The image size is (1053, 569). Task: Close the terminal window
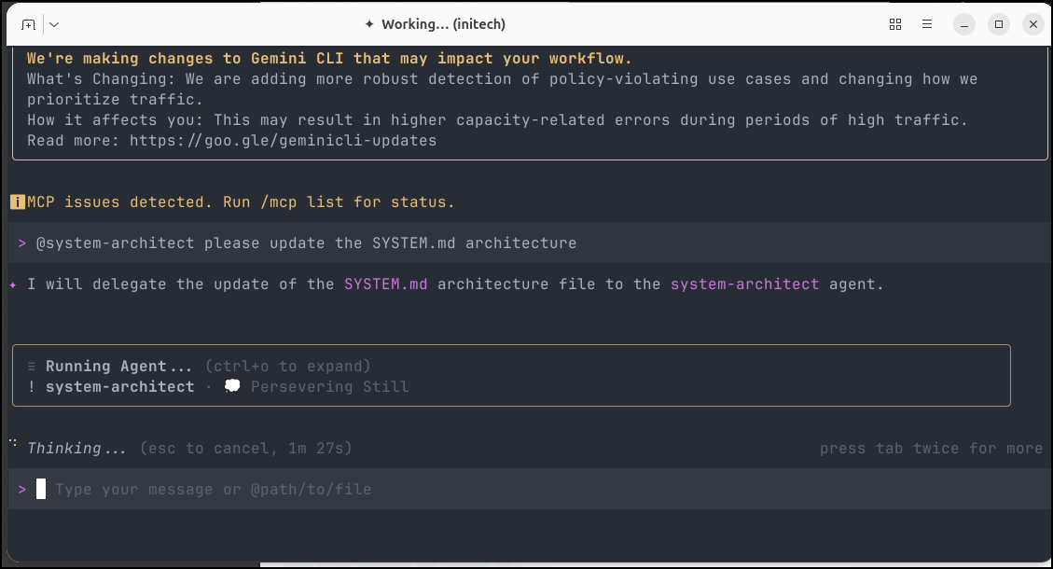(x=1032, y=24)
